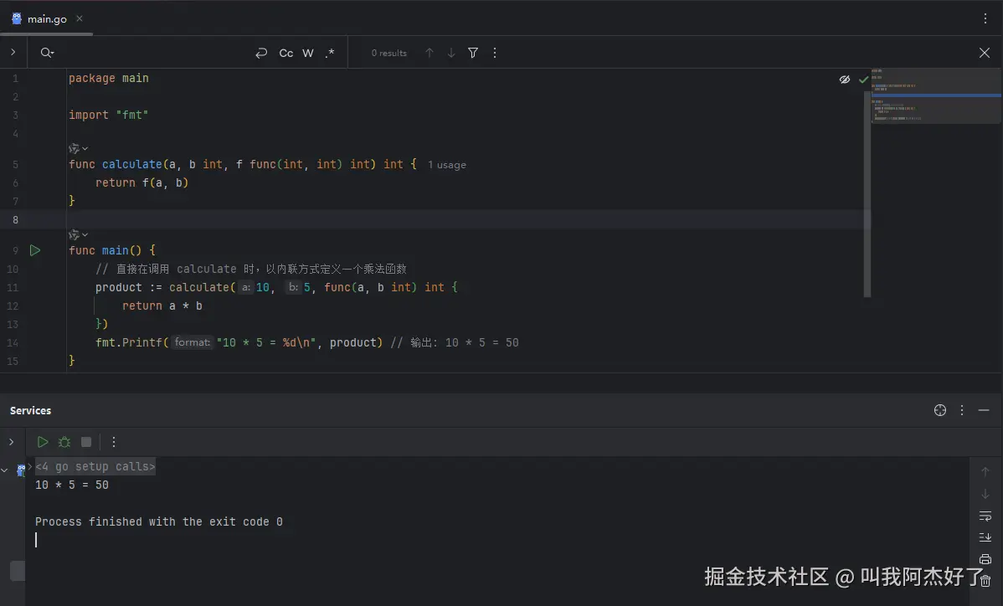This screenshot has width=1003, height=606.
Task: Toggle soft-wrap in the console sidebar
Action: [985, 516]
